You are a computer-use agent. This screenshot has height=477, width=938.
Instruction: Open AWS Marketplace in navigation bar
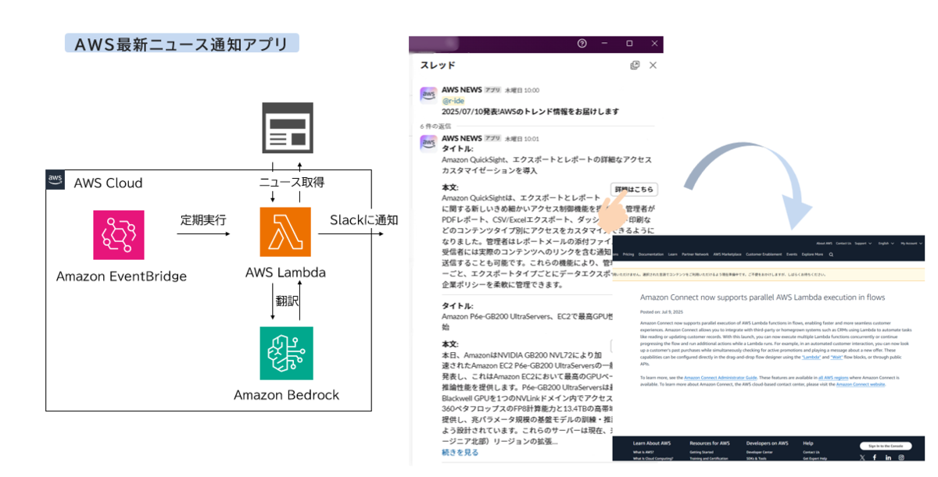click(x=727, y=255)
